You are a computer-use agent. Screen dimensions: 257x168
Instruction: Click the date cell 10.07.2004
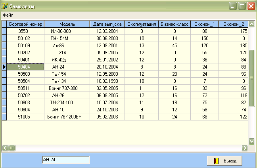point(107,102)
